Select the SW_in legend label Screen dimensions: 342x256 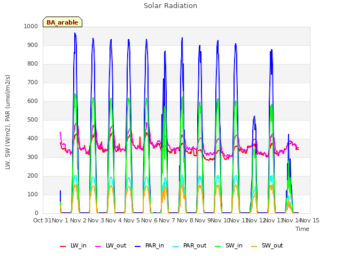pos(234,245)
